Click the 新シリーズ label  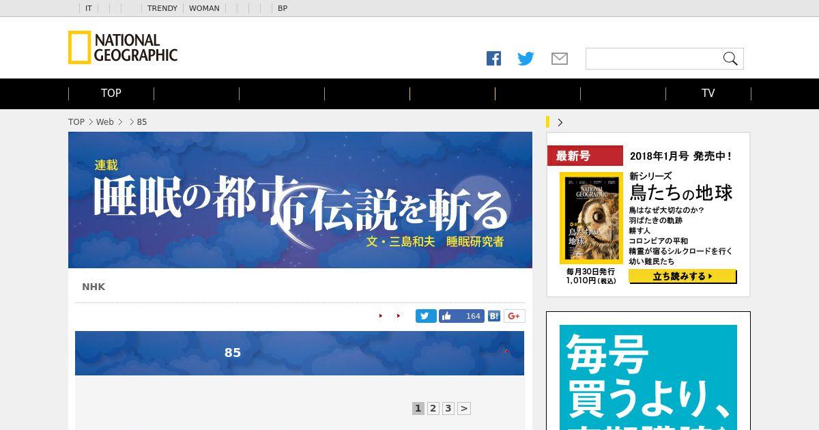click(650, 176)
